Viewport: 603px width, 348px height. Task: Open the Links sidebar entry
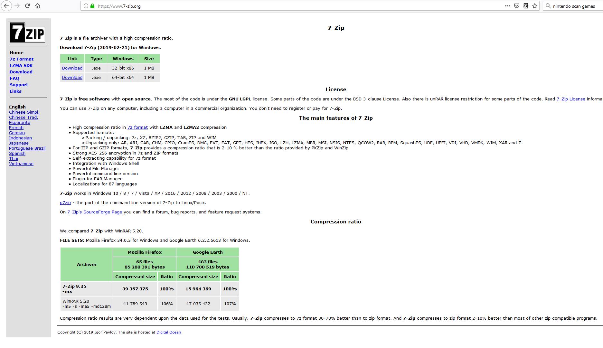pos(15,91)
